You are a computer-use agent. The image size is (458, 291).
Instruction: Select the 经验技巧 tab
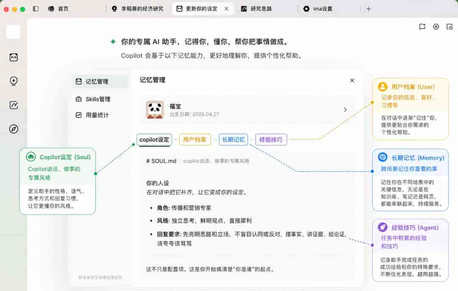271,140
